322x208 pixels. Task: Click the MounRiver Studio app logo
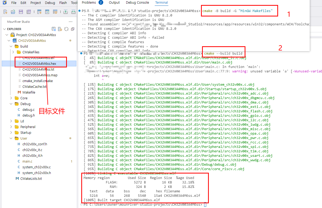(x=5, y=3)
